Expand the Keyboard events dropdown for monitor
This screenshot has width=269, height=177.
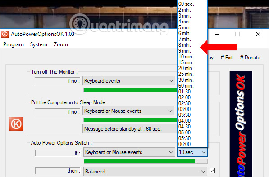coord(129,81)
